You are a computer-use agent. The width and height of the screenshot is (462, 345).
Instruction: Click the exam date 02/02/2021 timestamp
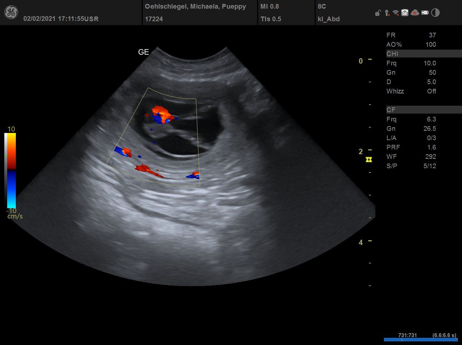coord(61,19)
